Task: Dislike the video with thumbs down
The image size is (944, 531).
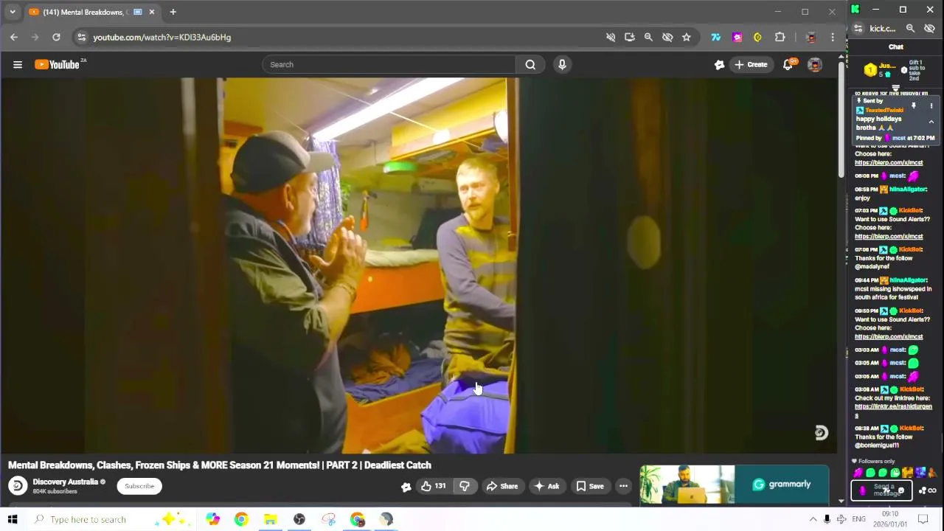Action: point(465,486)
